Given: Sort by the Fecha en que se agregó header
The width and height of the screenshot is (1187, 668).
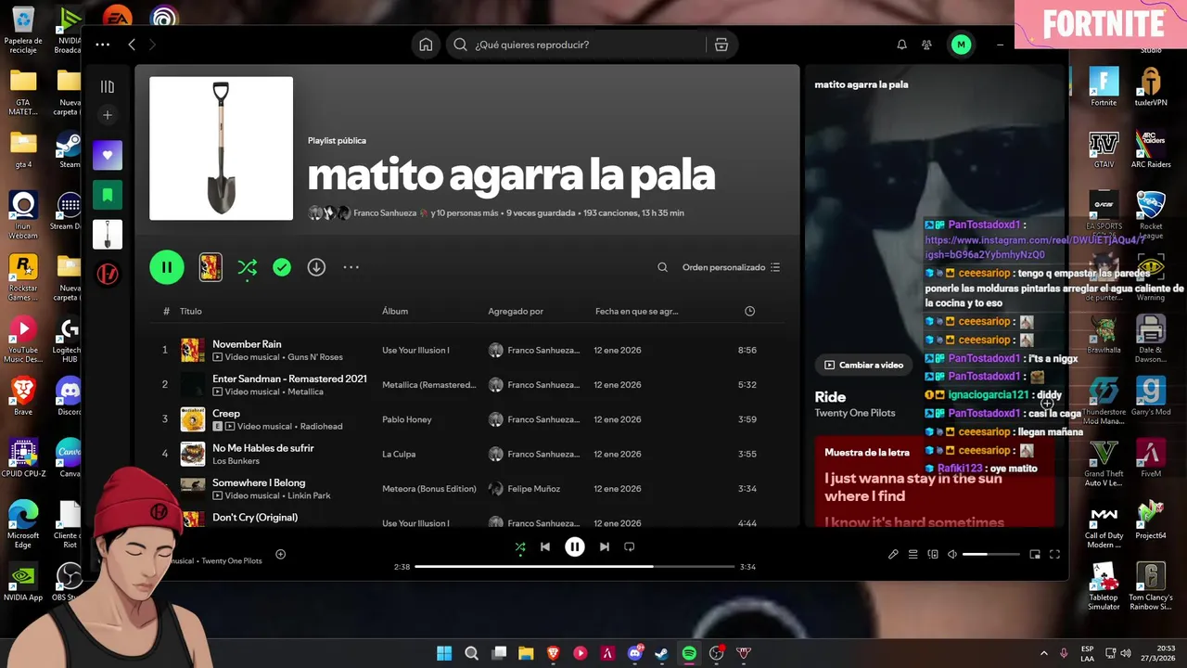Looking at the screenshot, I should tap(636, 312).
